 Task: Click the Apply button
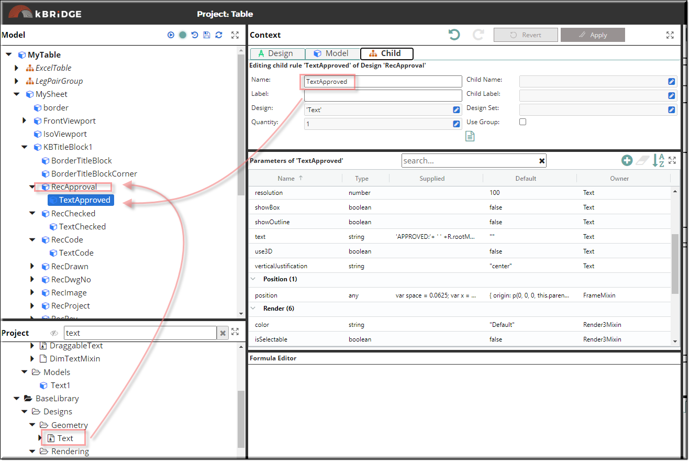(x=593, y=35)
